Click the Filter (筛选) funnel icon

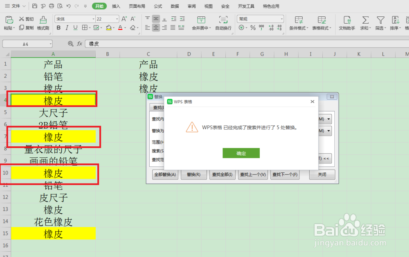coord(380,20)
